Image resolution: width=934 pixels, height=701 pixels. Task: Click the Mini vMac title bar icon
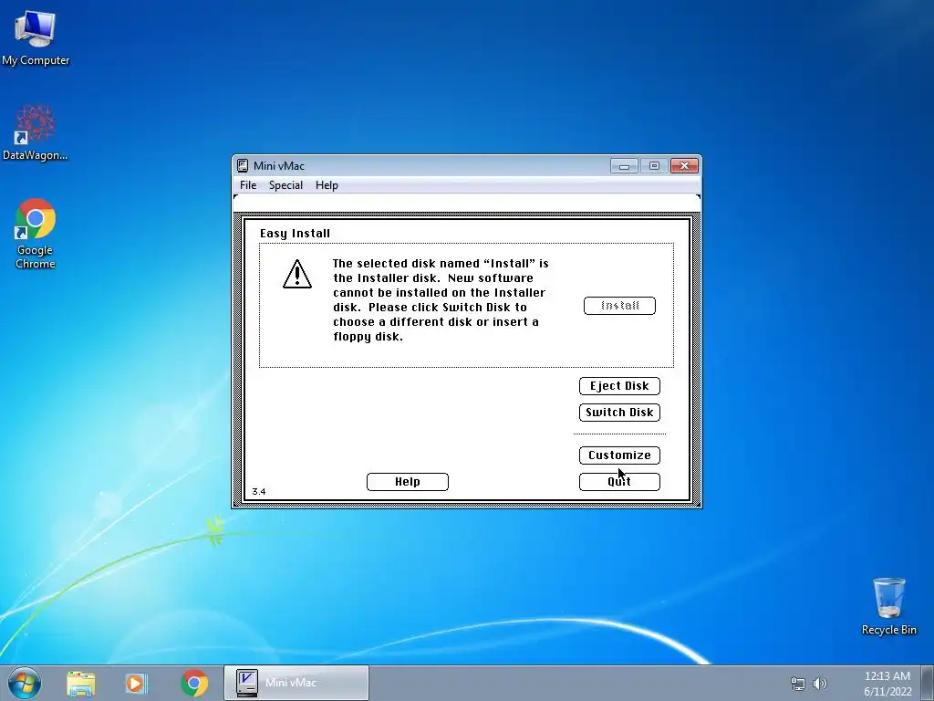point(243,166)
